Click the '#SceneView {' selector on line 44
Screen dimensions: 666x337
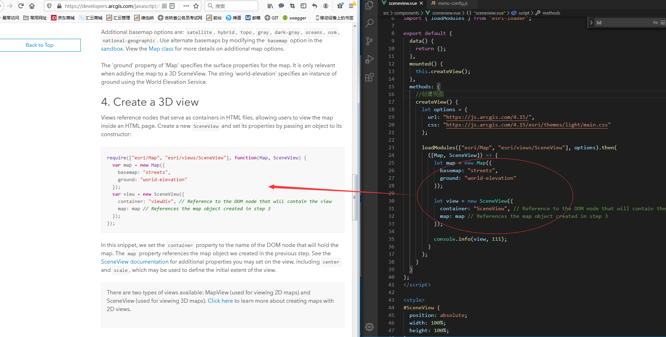point(421,308)
